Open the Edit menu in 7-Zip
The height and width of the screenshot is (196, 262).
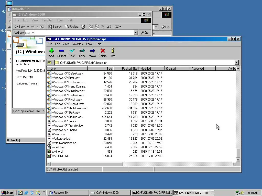point(57,44)
